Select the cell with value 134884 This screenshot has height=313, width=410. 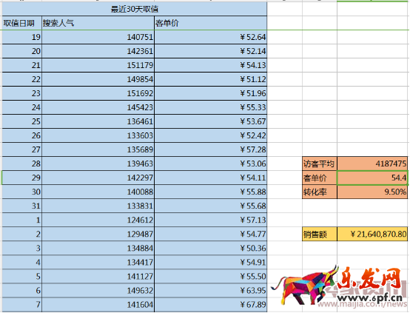point(98,249)
